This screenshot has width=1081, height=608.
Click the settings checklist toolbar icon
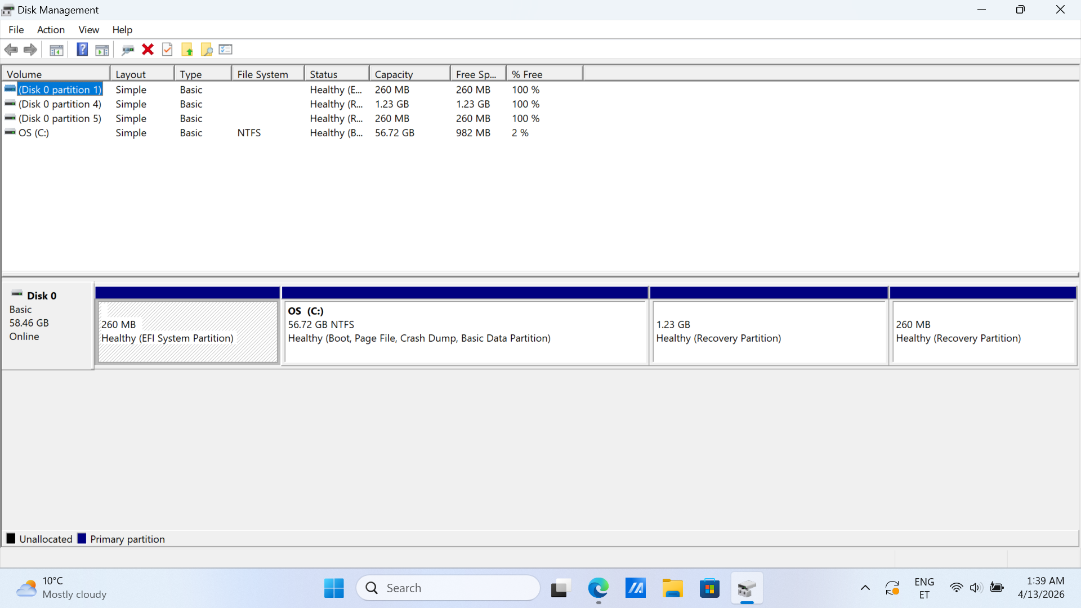coord(226,50)
